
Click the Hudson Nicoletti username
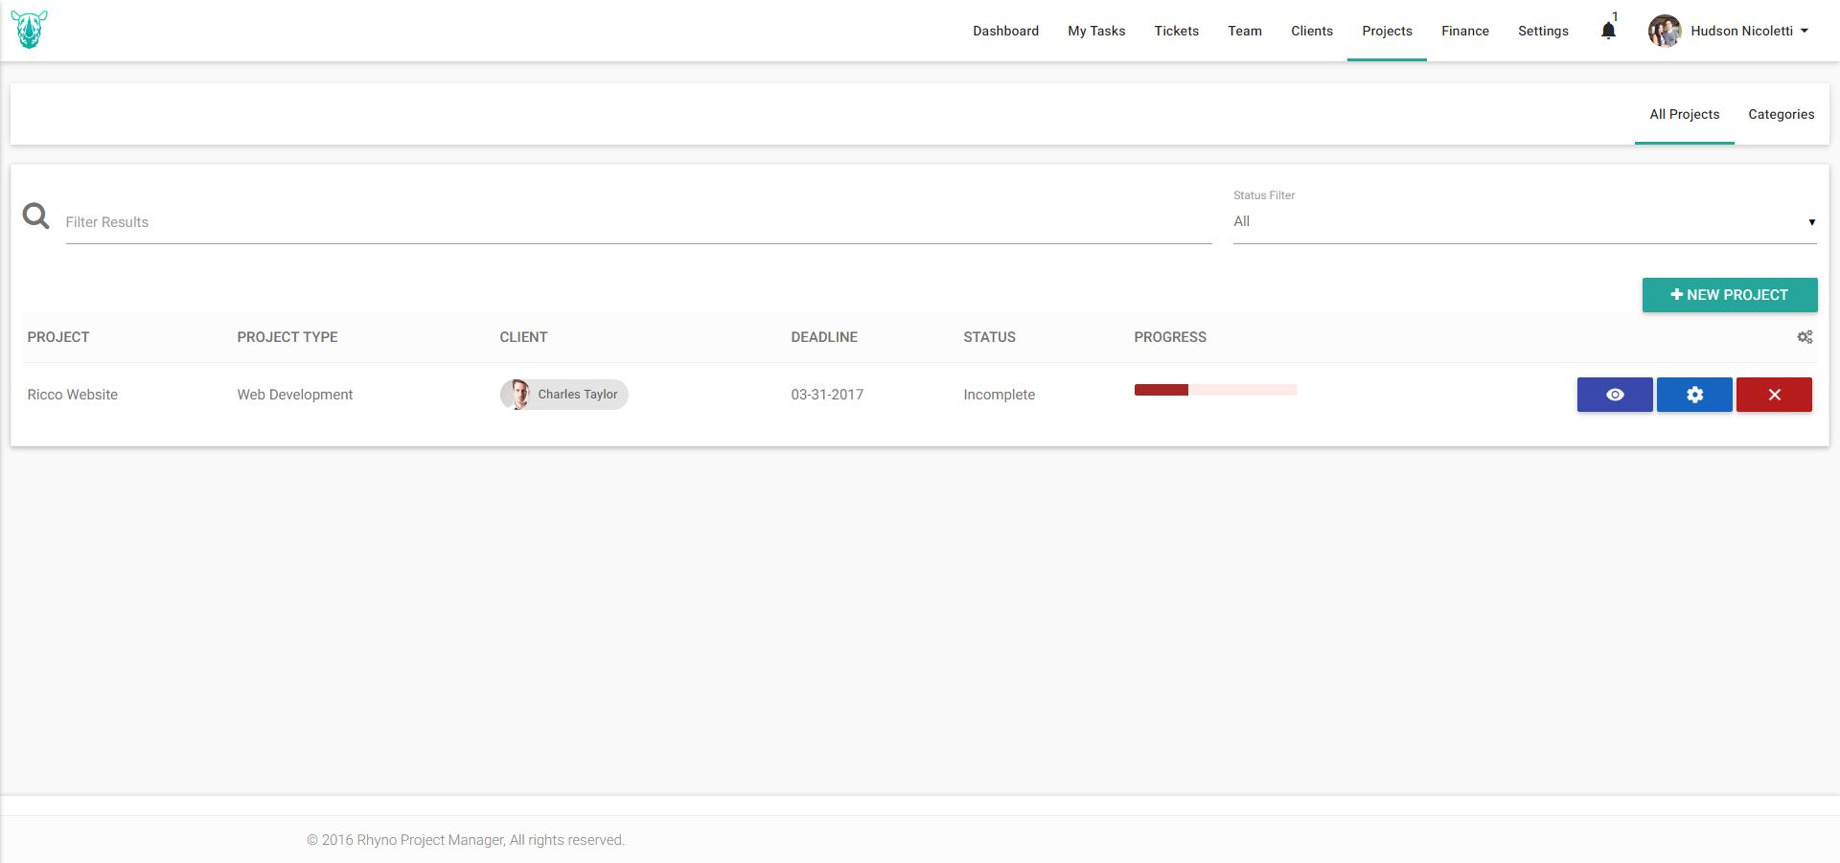1741,31
